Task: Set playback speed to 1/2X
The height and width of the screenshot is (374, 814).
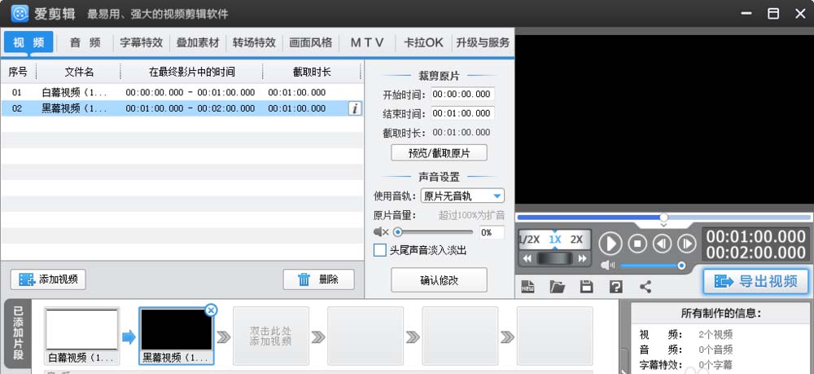Action: coord(530,240)
